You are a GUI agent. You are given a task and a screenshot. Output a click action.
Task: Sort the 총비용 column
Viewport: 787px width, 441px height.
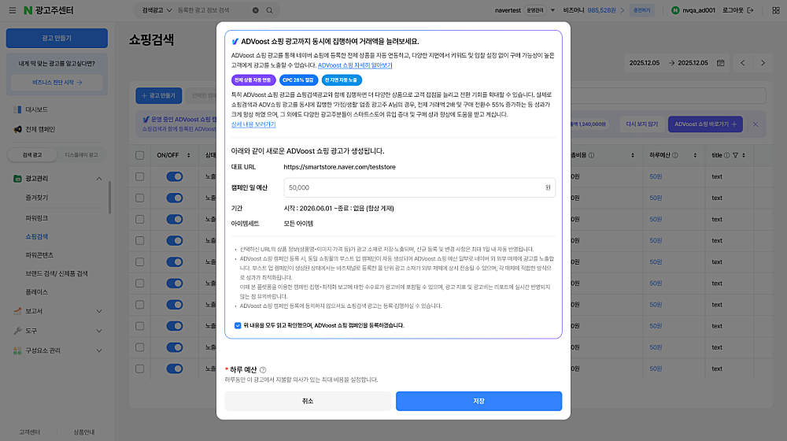point(633,155)
